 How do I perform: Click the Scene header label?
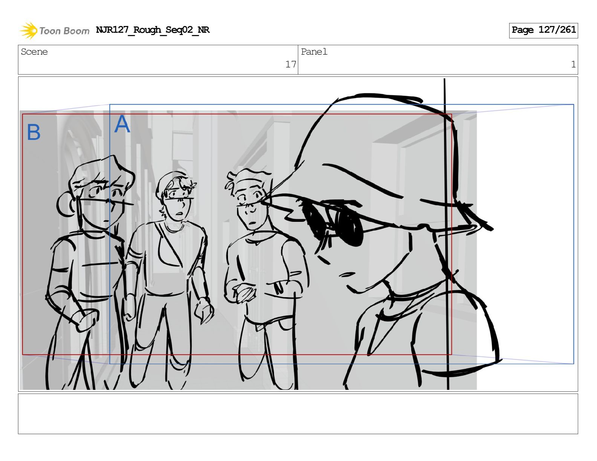tap(34, 52)
